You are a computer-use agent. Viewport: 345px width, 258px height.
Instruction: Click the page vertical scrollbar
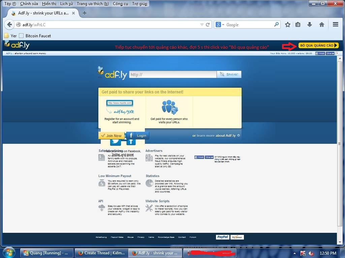340,144
